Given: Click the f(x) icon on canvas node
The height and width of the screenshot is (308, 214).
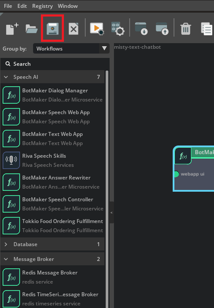Looking at the screenshot, I should click(x=183, y=156).
